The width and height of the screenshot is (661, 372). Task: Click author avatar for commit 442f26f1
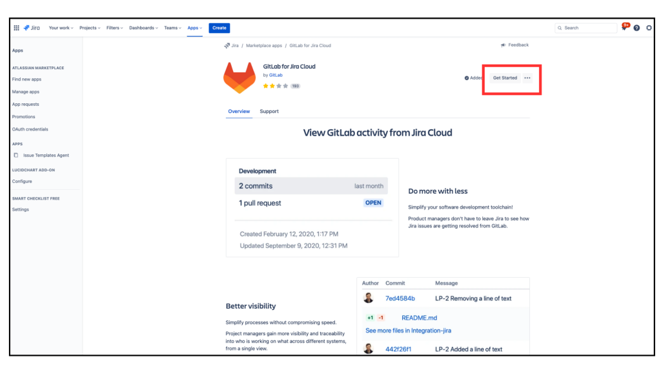pos(369,349)
